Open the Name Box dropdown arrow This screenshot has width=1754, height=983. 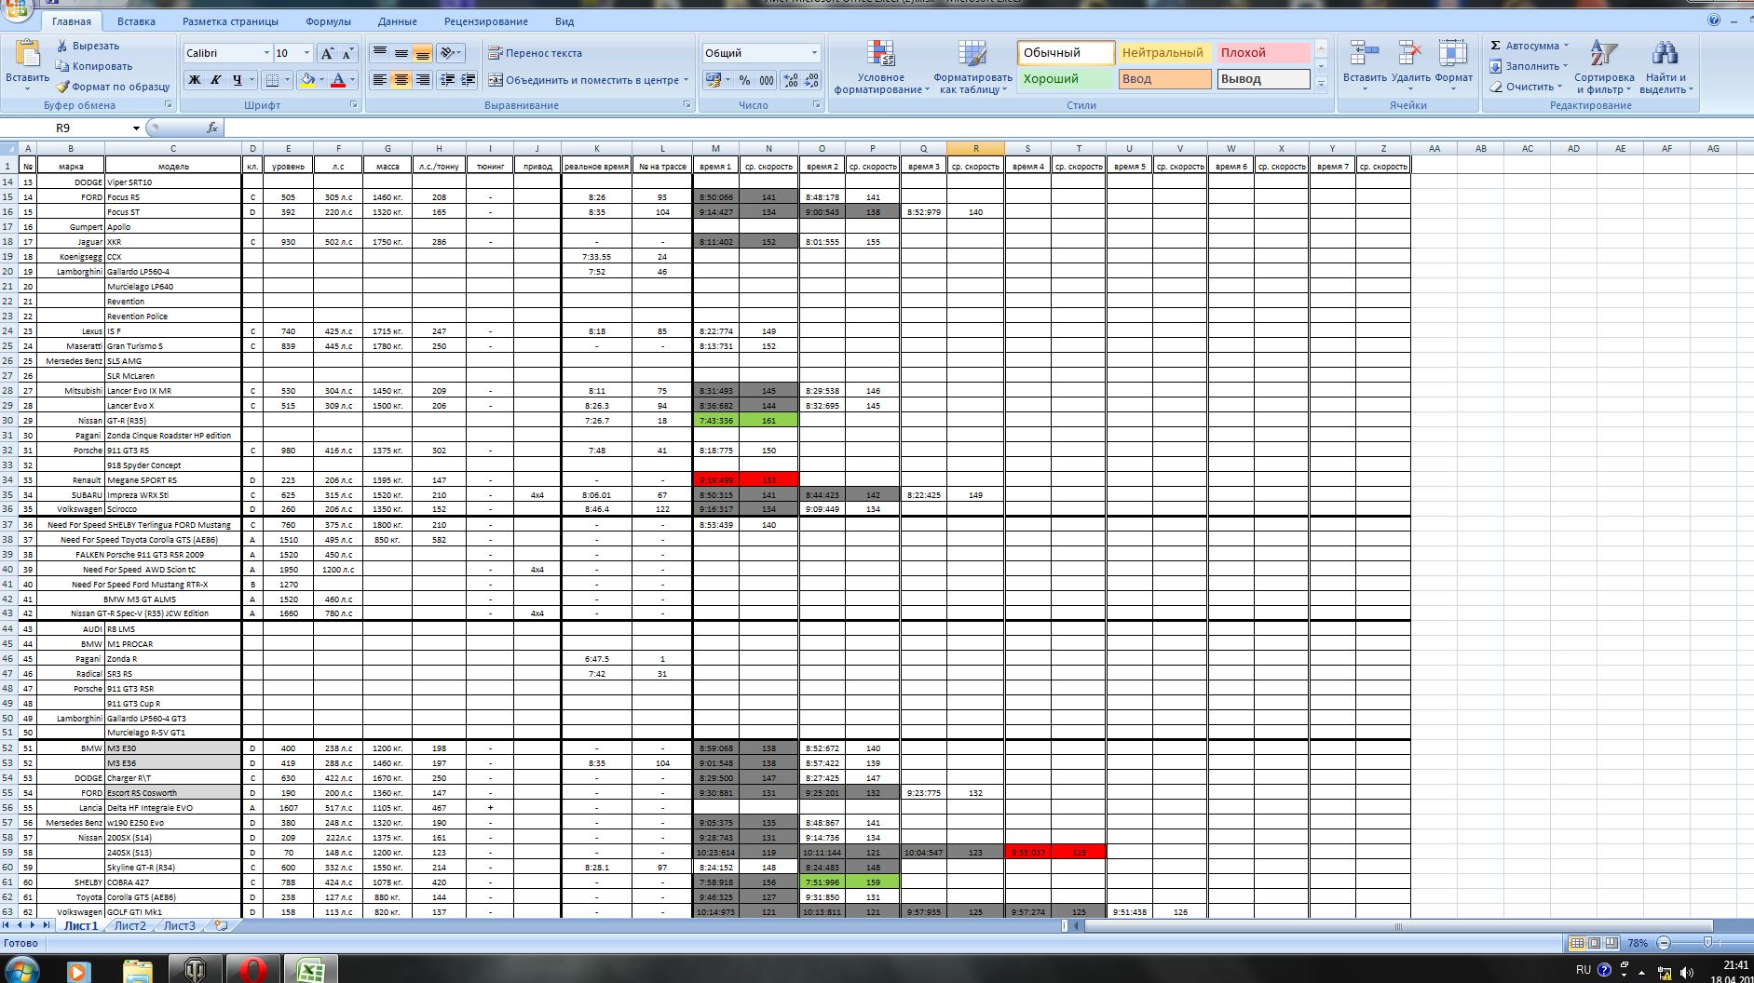136,128
